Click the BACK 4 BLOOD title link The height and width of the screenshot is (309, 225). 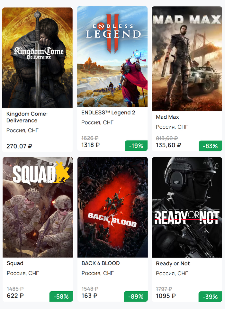tap(101, 263)
